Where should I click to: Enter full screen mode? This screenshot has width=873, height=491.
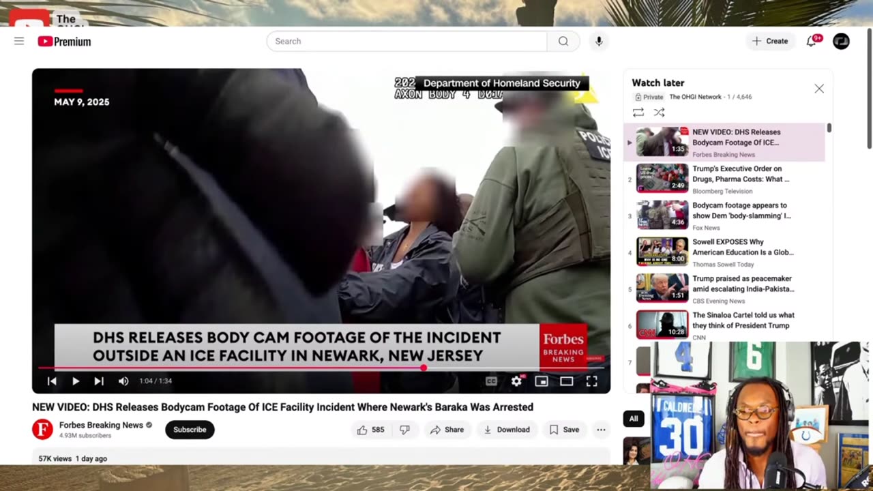pyautogui.click(x=591, y=381)
